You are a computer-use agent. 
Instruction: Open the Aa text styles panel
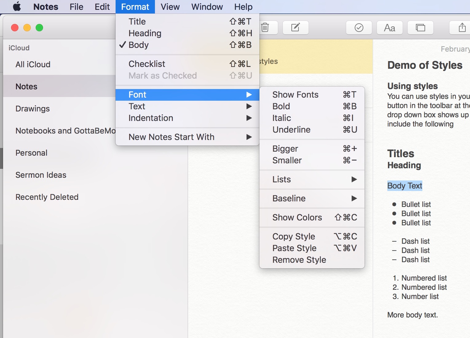389,28
